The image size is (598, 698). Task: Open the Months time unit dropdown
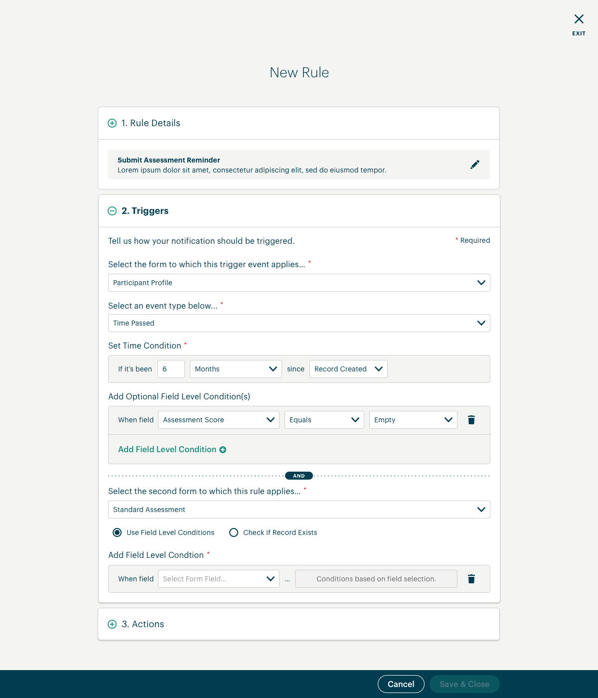pos(236,369)
